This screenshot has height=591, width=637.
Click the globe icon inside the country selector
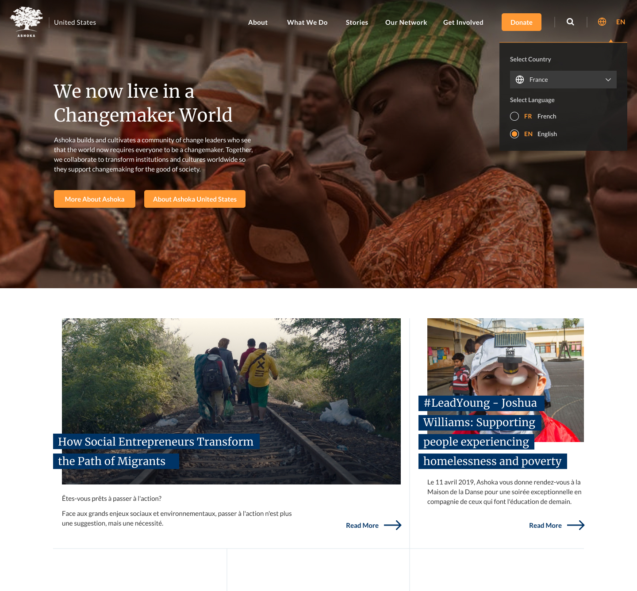click(x=520, y=80)
